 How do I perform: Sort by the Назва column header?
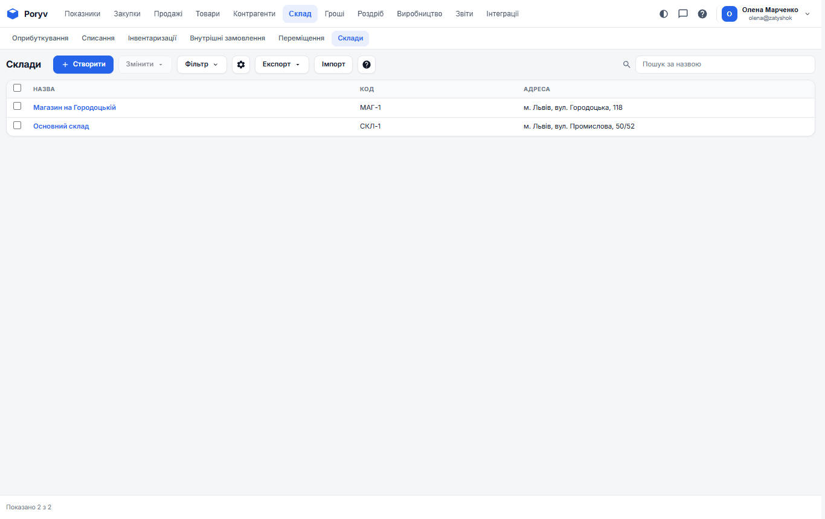coord(44,89)
